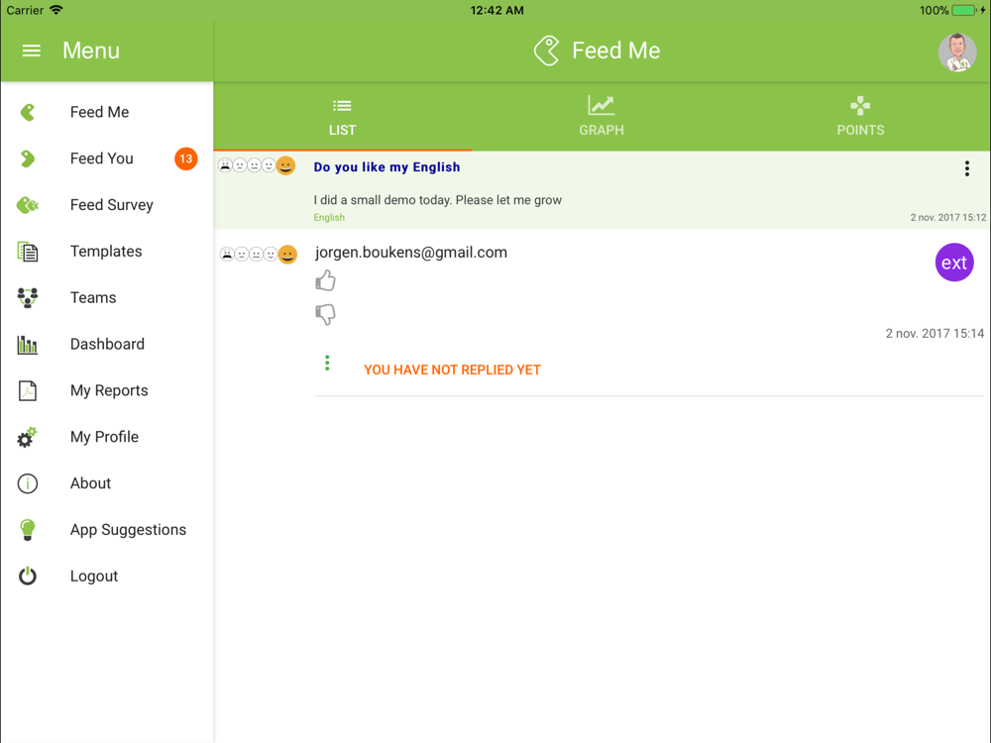Click the purple ext badge
Viewport: 991px width, 743px height.
[x=953, y=263]
